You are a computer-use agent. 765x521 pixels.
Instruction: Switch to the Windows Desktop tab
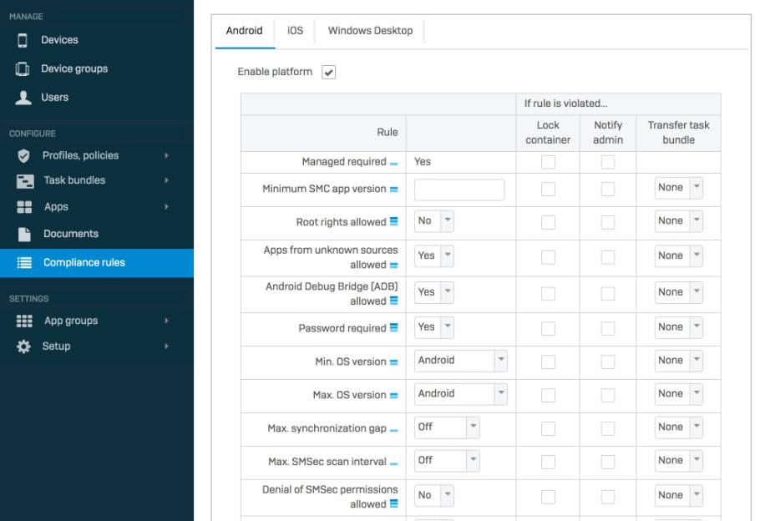coord(370,31)
